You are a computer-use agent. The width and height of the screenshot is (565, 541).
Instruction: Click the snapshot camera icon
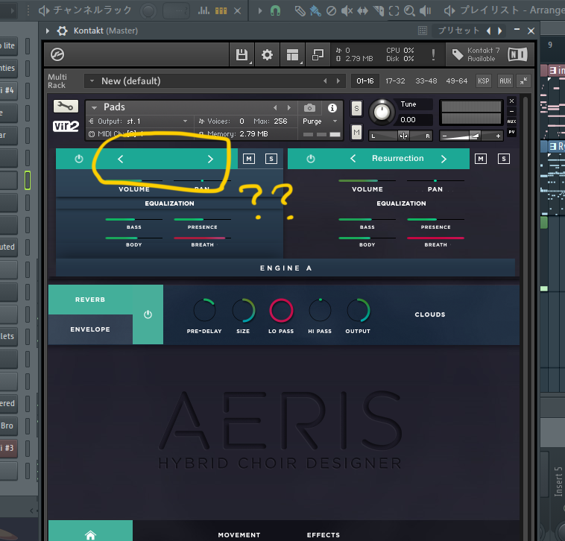click(x=309, y=108)
